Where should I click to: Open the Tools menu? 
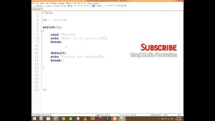pos(74,3)
